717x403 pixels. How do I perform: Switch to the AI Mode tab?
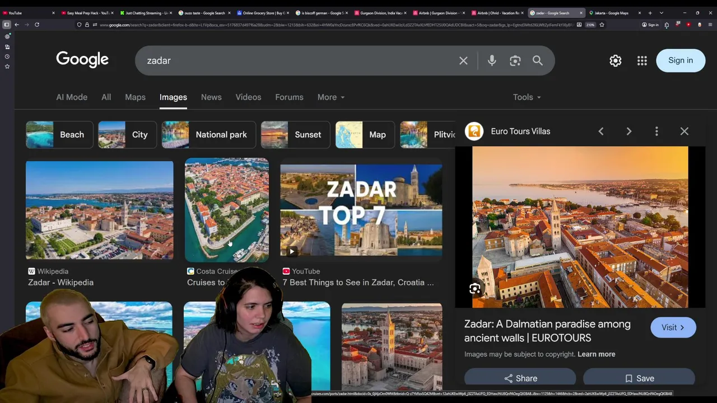point(72,97)
